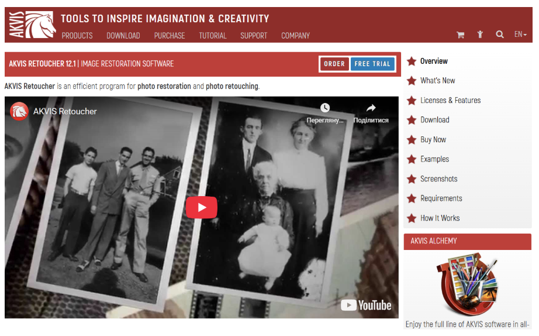Open the Screenshots sidebar link

[x=438, y=179]
